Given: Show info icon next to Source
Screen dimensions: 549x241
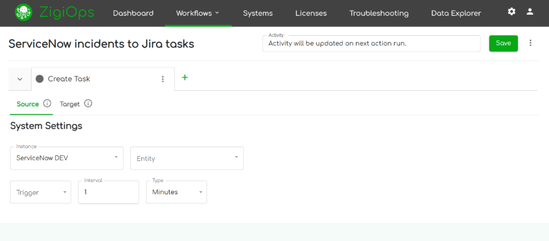Looking at the screenshot, I should (47, 104).
